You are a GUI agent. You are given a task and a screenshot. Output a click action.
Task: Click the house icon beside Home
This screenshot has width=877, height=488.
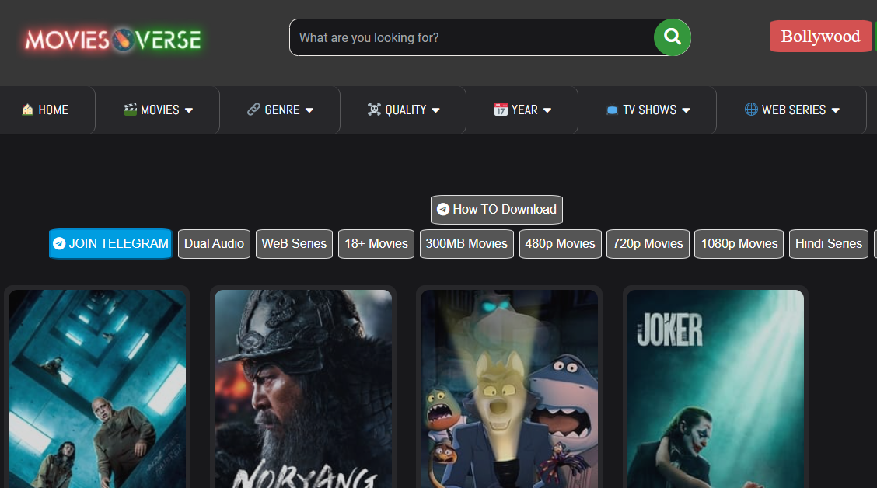(27, 110)
